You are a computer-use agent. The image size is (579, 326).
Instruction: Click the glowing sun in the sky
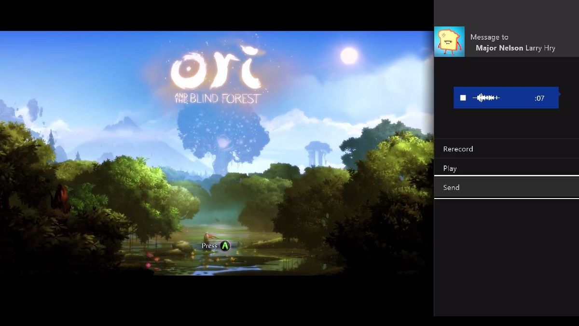pos(349,56)
